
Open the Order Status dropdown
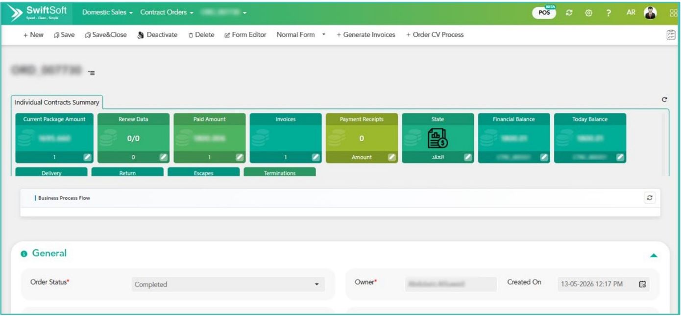click(x=228, y=284)
